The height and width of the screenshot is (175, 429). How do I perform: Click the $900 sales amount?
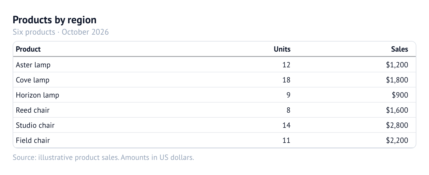(x=400, y=95)
